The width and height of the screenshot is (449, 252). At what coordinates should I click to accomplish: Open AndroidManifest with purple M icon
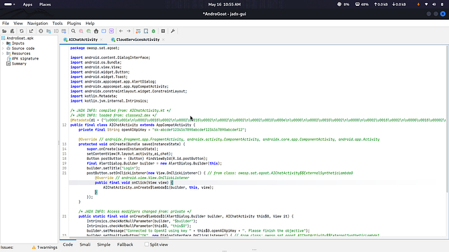[x=112, y=31]
